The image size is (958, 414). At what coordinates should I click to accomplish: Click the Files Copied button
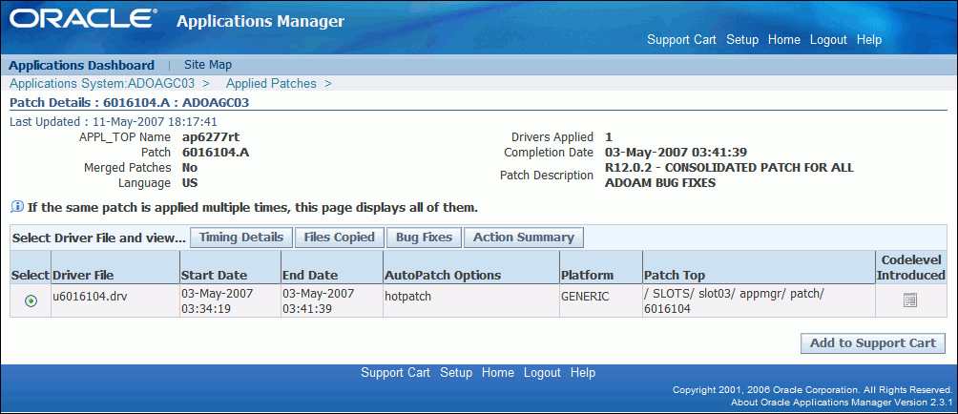[x=339, y=238]
